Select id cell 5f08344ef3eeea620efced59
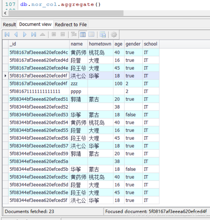210x220 pixels. 39,154
